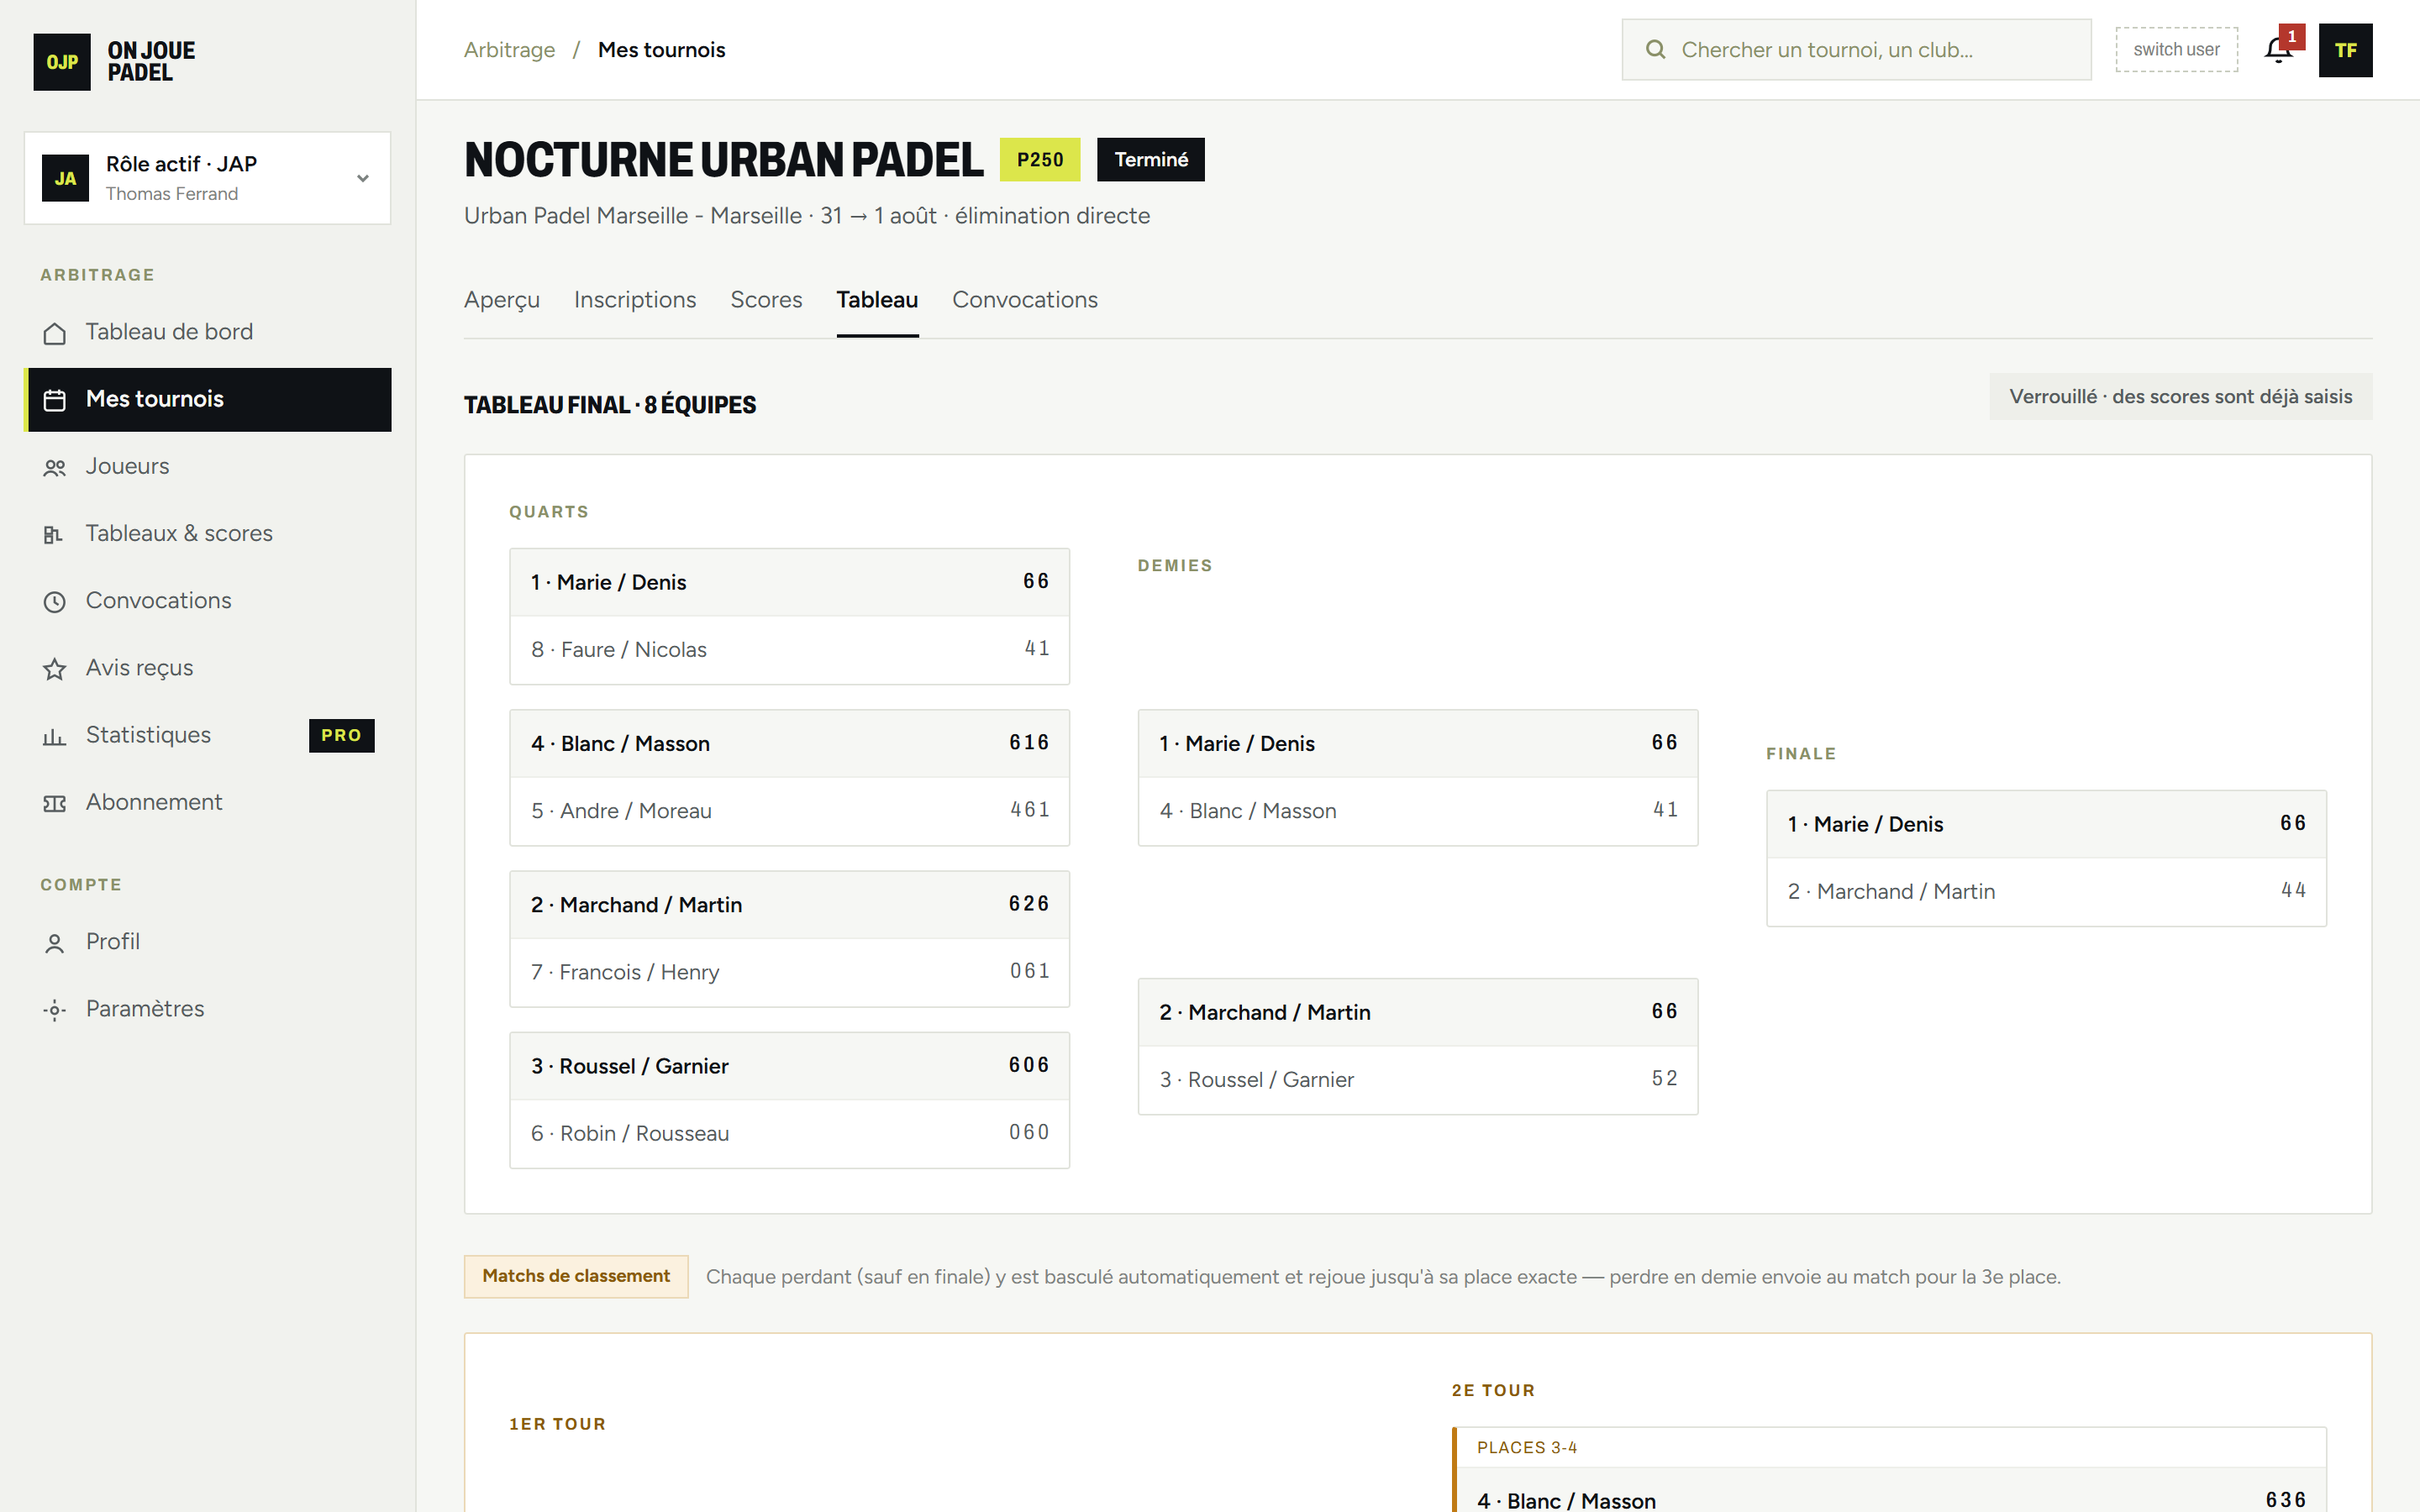The image size is (2420, 1512).
Task: Click the Joueurs people icon
Action: [55, 467]
